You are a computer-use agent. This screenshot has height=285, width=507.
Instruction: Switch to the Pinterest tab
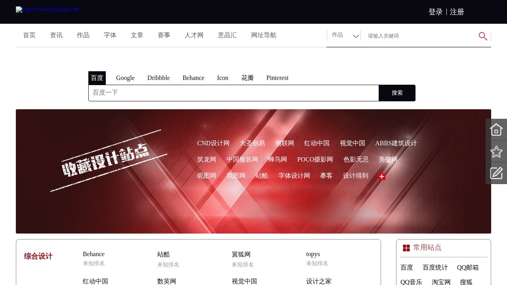277,78
